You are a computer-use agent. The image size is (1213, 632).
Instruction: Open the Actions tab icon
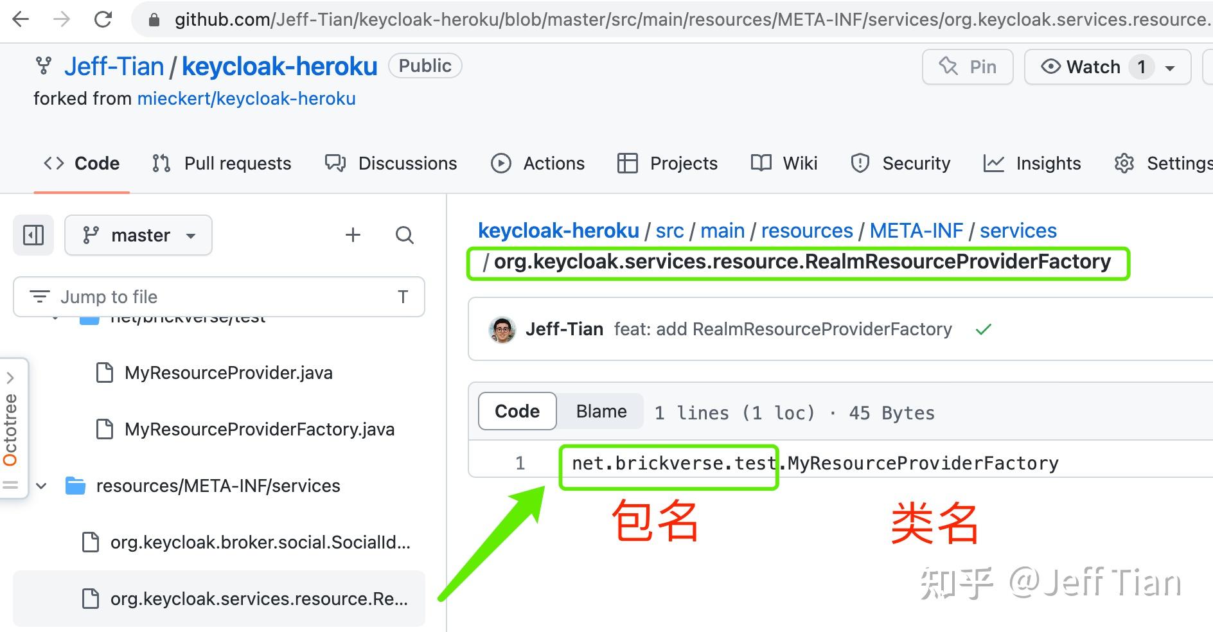point(502,163)
